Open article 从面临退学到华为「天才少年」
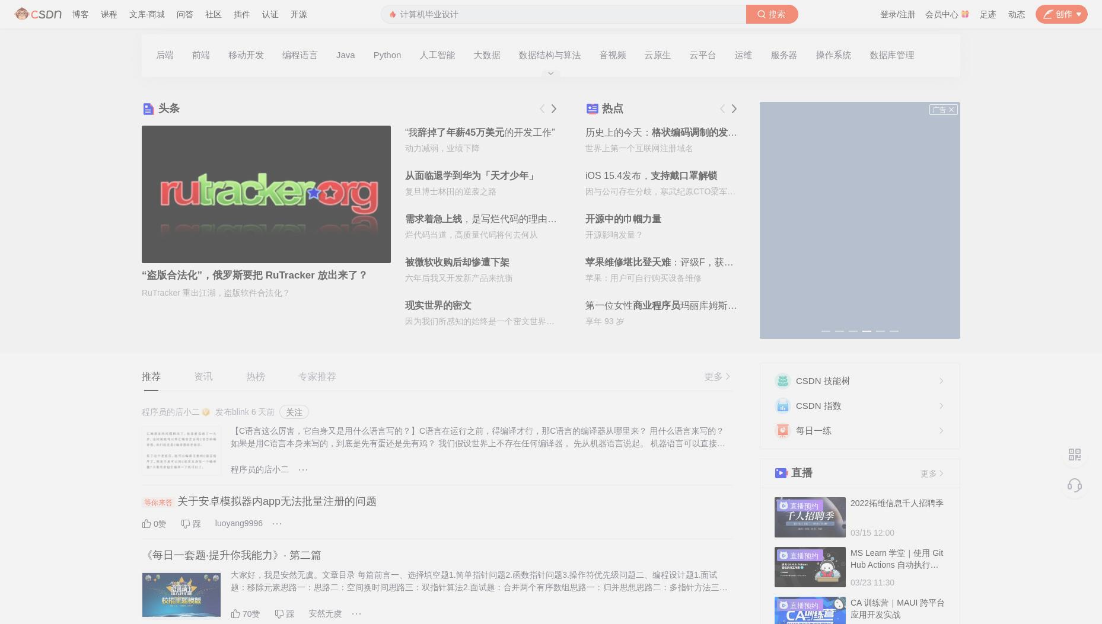Screen dimensions: 1102x624 (470, 175)
